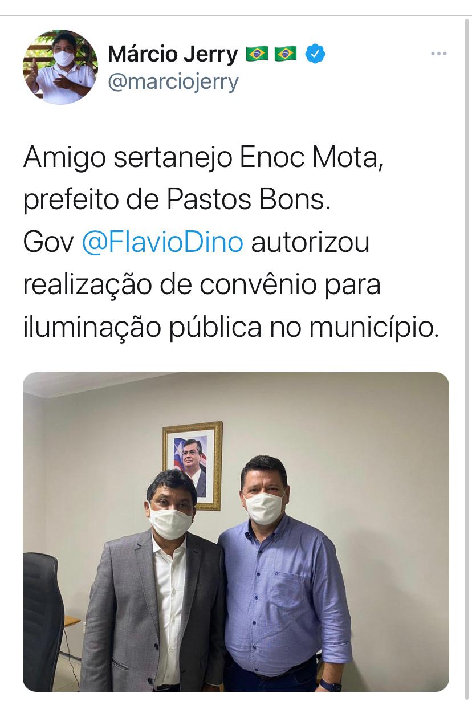Click the word autorizou after the mention

pyautogui.click(x=311, y=242)
